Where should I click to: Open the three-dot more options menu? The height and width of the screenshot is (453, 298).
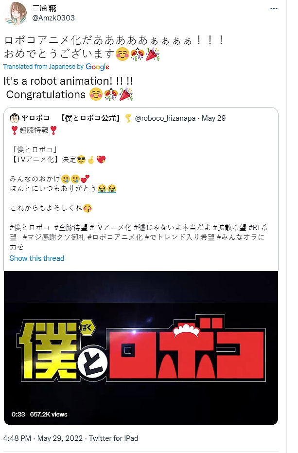click(274, 9)
